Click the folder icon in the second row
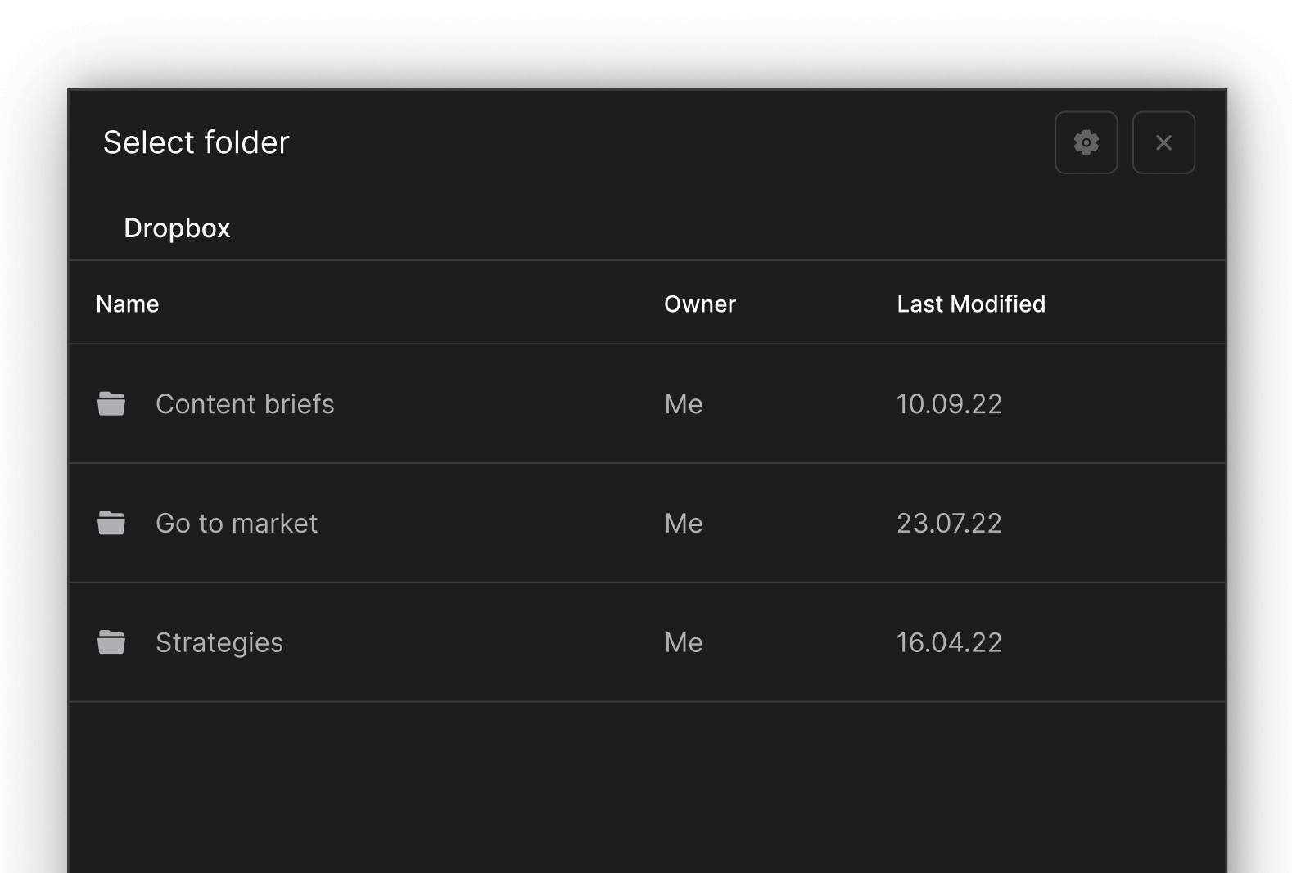1292x873 pixels. 111,523
